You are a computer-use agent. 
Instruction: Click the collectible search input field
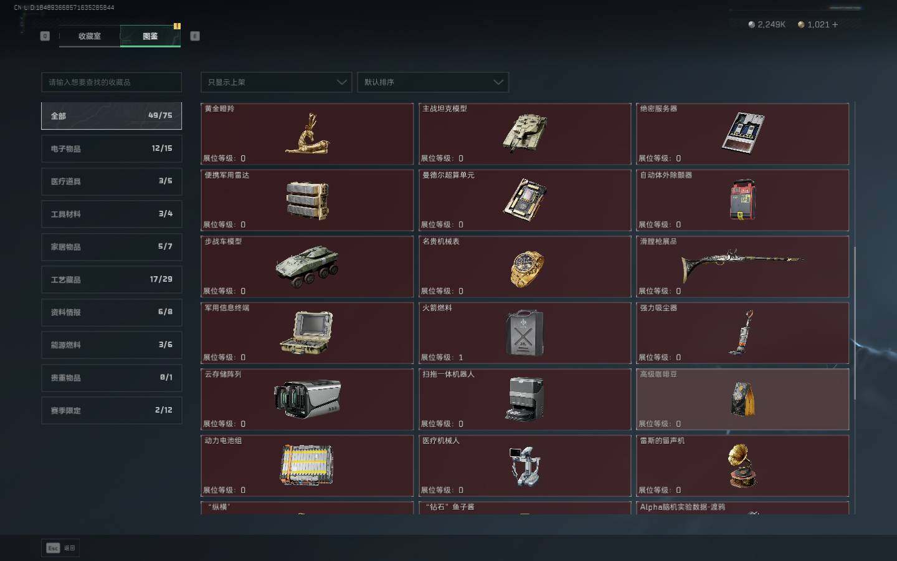(112, 82)
